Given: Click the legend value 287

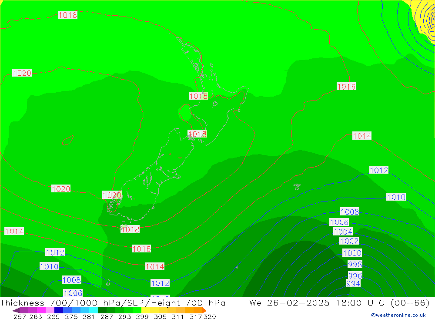Looking at the screenshot, I should click(107, 316).
